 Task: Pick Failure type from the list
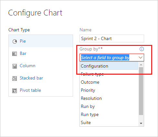click(109, 74)
